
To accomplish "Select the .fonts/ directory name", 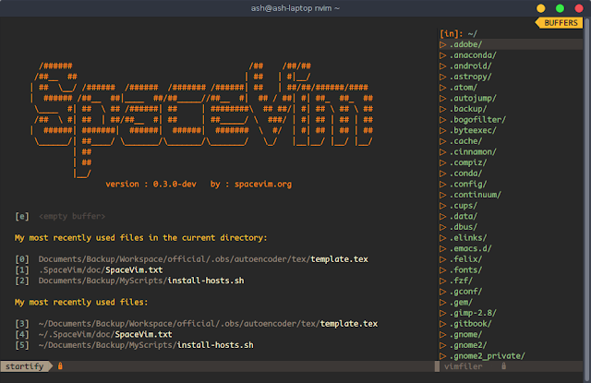I will click(465, 270).
